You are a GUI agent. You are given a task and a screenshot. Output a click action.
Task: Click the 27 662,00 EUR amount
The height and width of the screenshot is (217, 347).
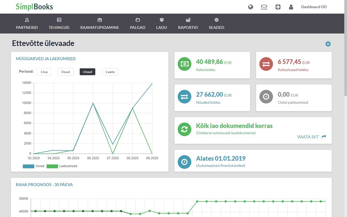click(214, 95)
